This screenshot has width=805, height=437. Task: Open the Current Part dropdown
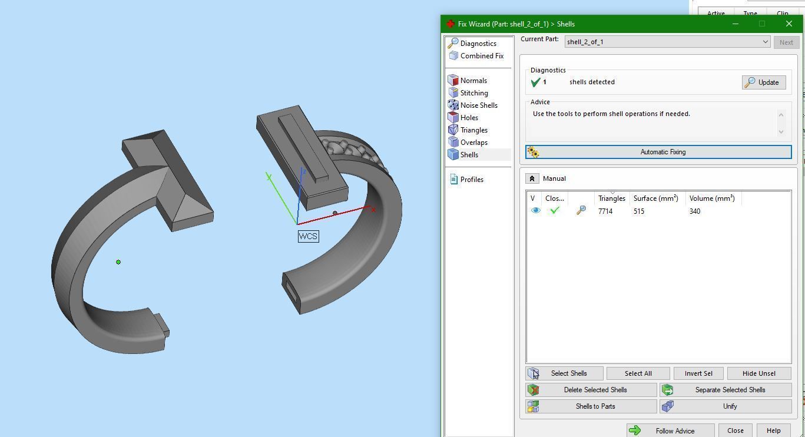point(667,42)
